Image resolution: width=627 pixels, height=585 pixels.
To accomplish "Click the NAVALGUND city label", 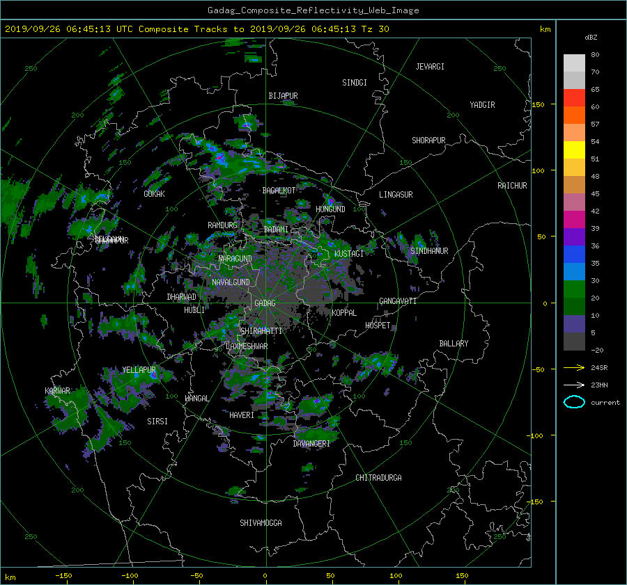I will pos(231,282).
